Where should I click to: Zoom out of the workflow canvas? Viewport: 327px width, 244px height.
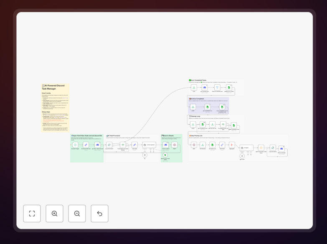click(77, 214)
